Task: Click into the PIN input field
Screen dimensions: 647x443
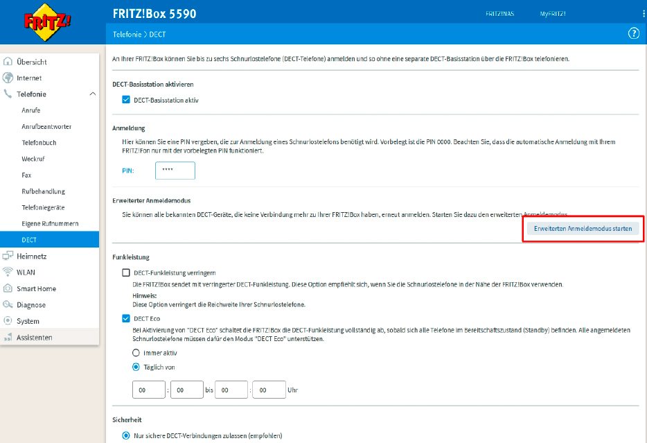Action: coord(175,171)
